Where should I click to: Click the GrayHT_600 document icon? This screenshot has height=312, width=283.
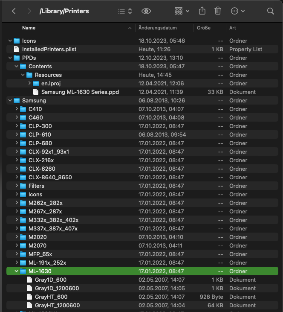coord(29,297)
